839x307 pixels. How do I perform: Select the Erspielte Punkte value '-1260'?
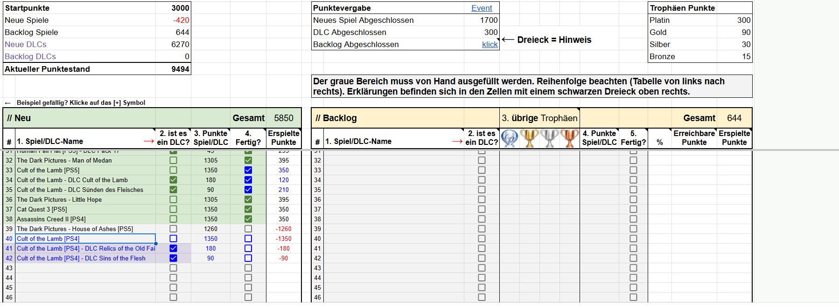[x=284, y=229]
